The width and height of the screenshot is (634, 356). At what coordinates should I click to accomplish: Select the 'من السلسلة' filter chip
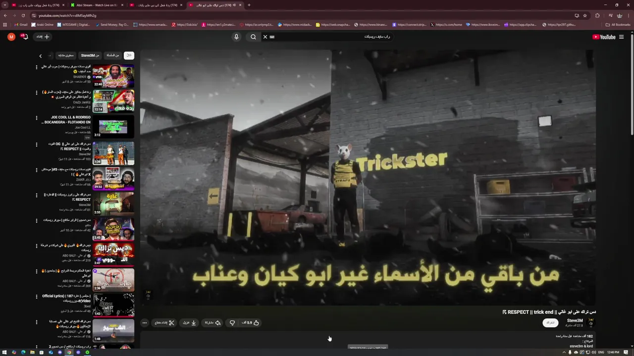click(x=113, y=55)
